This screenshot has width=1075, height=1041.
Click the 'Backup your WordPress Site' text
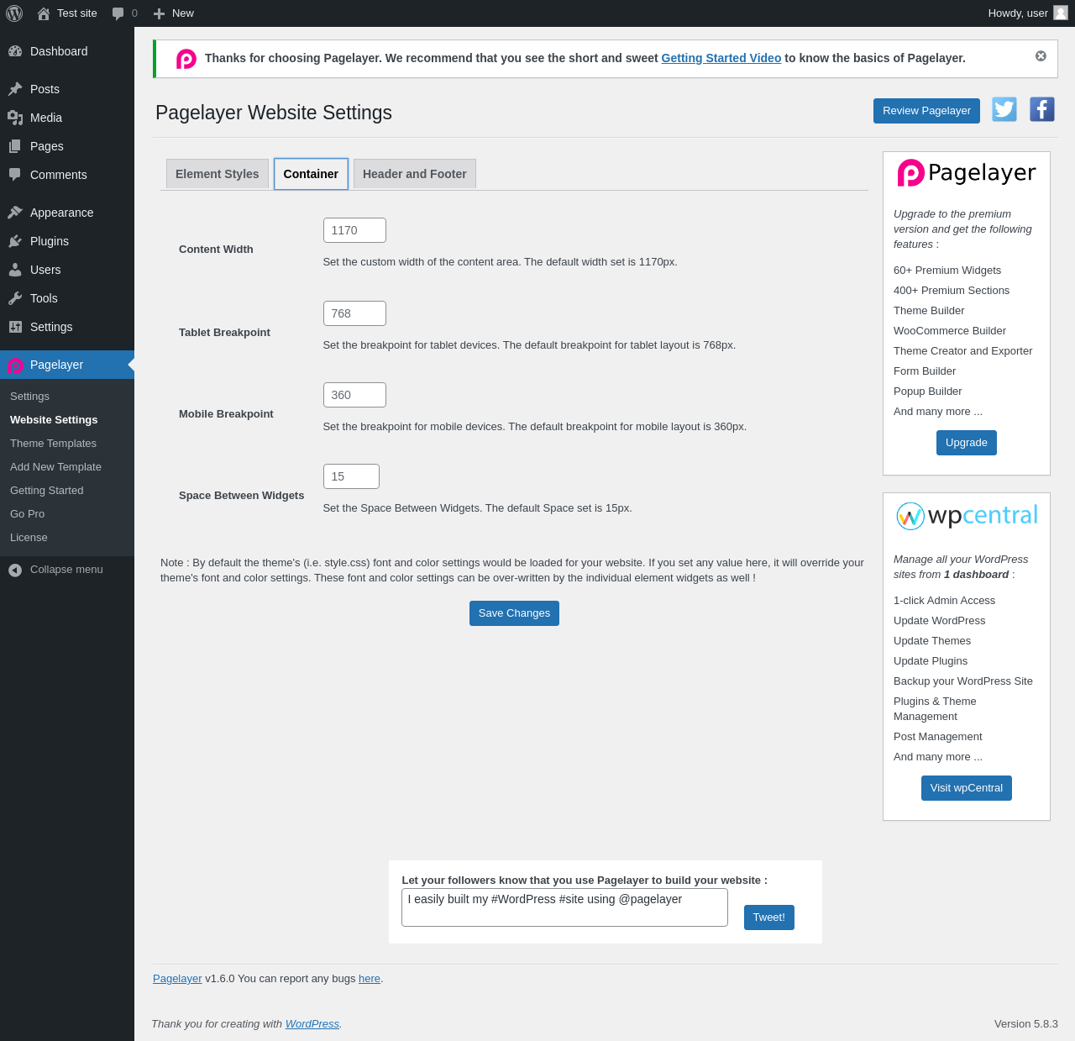pos(963,681)
